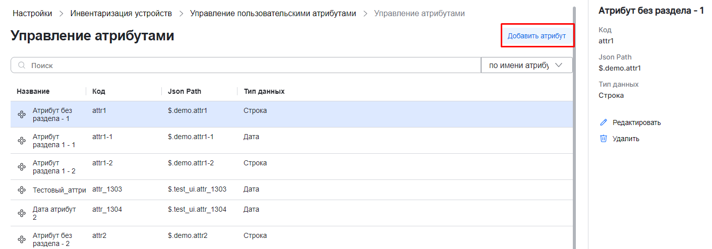Click the icon beside 'Тестовый_аттри' row

tap(22, 190)
